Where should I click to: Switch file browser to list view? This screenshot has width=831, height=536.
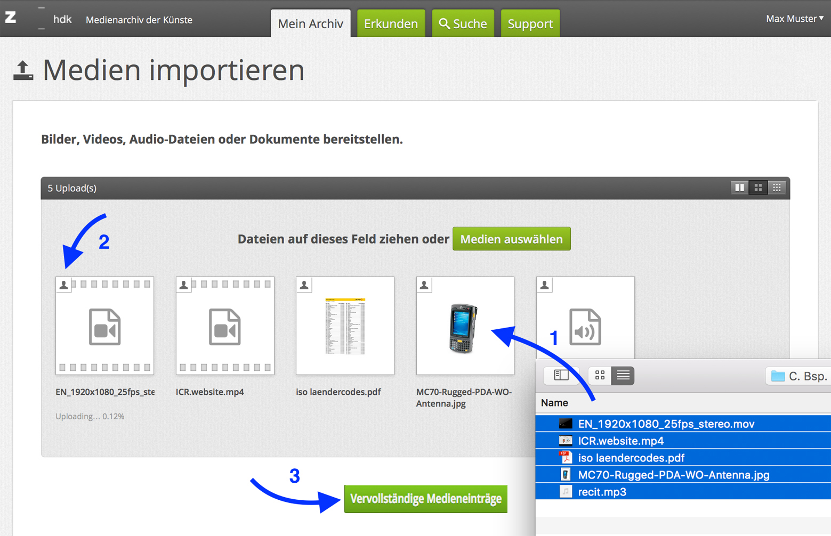(623, 376)
